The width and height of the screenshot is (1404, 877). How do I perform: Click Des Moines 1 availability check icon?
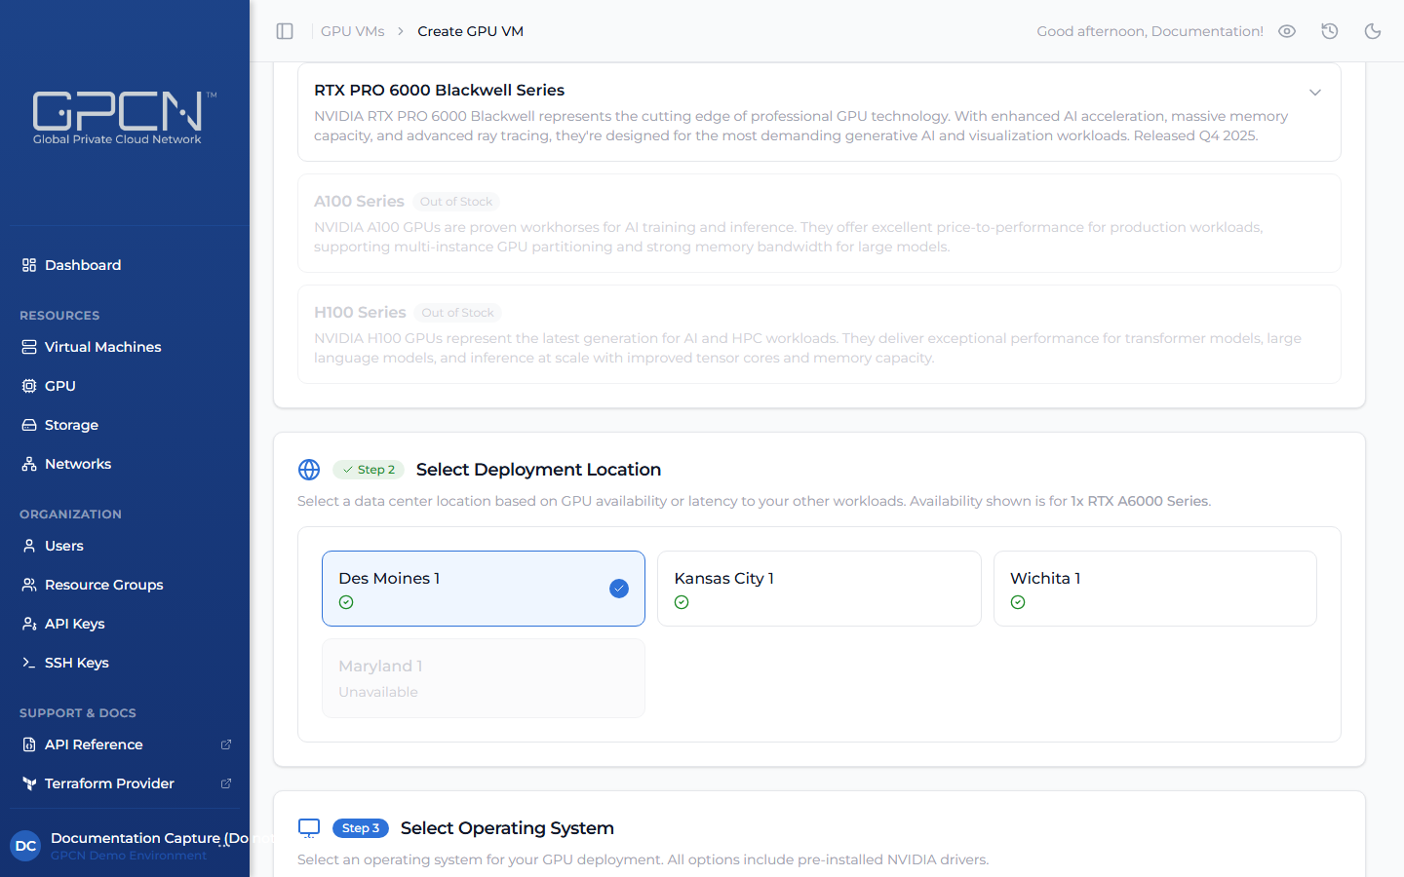346,602
